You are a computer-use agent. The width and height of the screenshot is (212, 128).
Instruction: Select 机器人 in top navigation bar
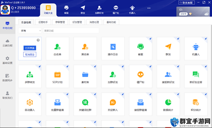132,10
